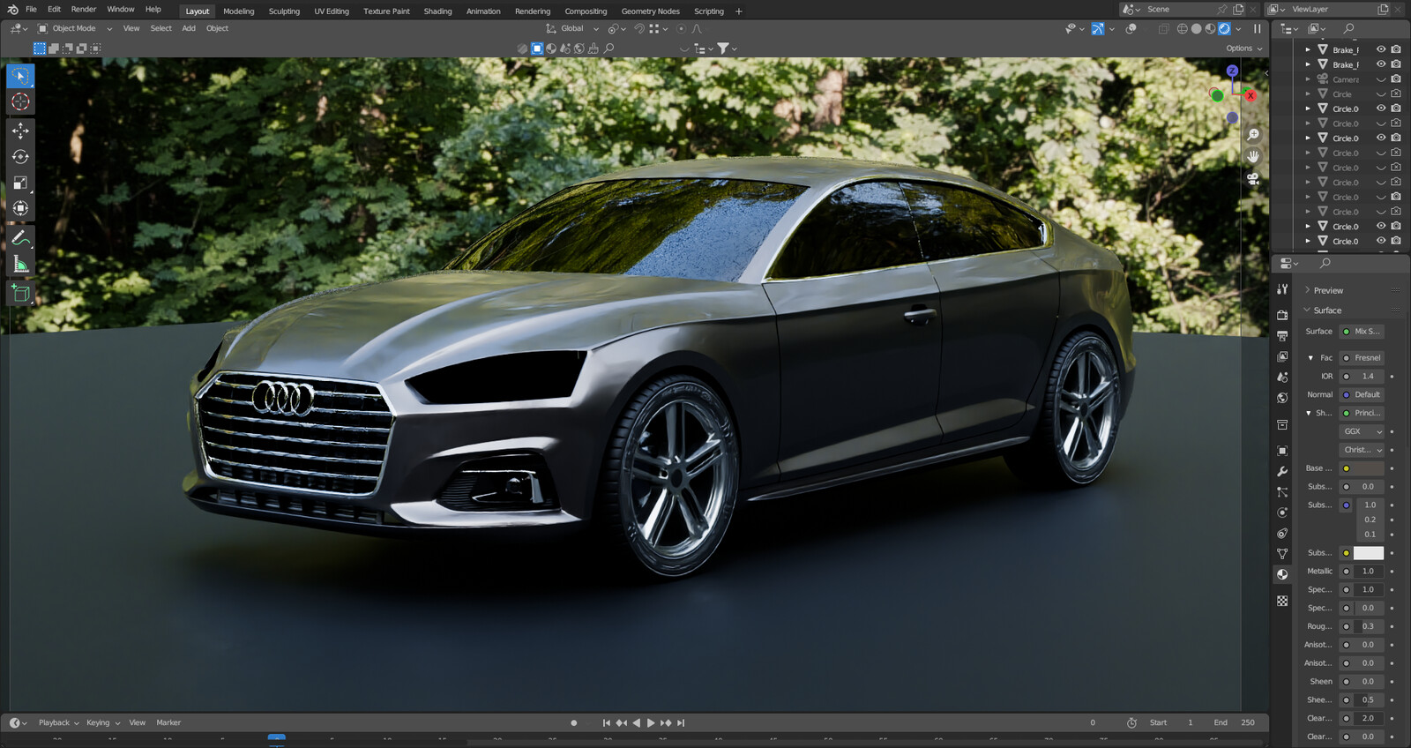Click the Z axis on navigation gizmo

click(x=1232, y=71)
